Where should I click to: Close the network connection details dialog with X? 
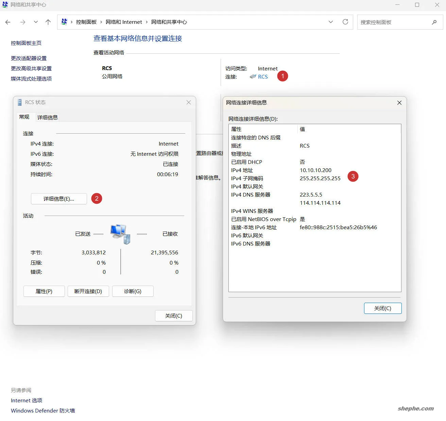click(x=399, y=103)
